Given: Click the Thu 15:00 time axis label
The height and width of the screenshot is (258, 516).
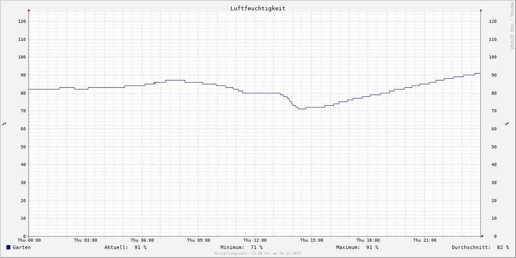Looking at the screenshot, I should [x=312, y=240].
